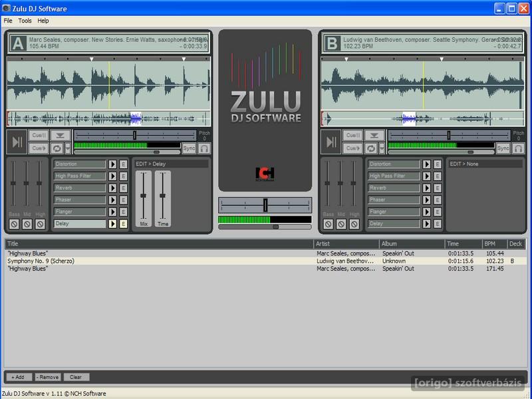The width and height of the screenshot is (532, 399).
Task: Kill Deck A Mid band
Action: tap(27, 224)
